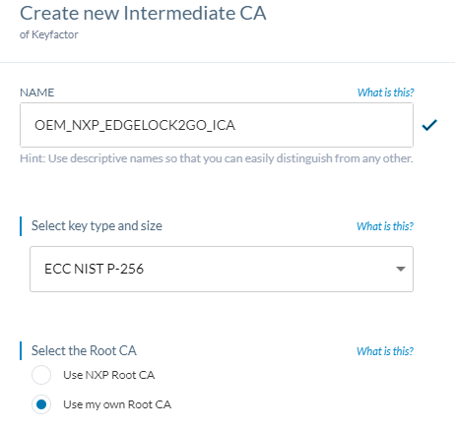This screenshot has width=455, height=430.
Task: Open the ECC NIST P-256 combo box
Action: tap(222, 269)
